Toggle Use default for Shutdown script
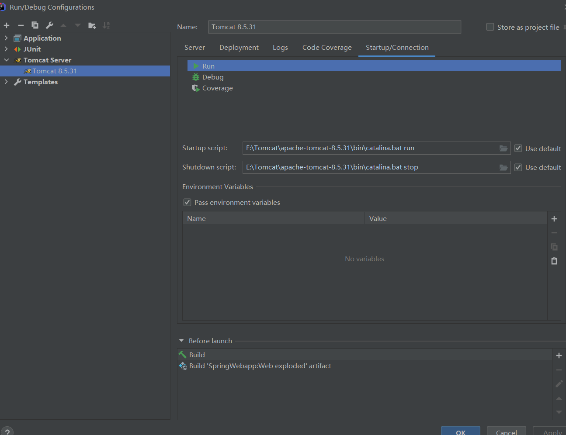This screenshot has width=566, height=435. [x=518, y=167]
